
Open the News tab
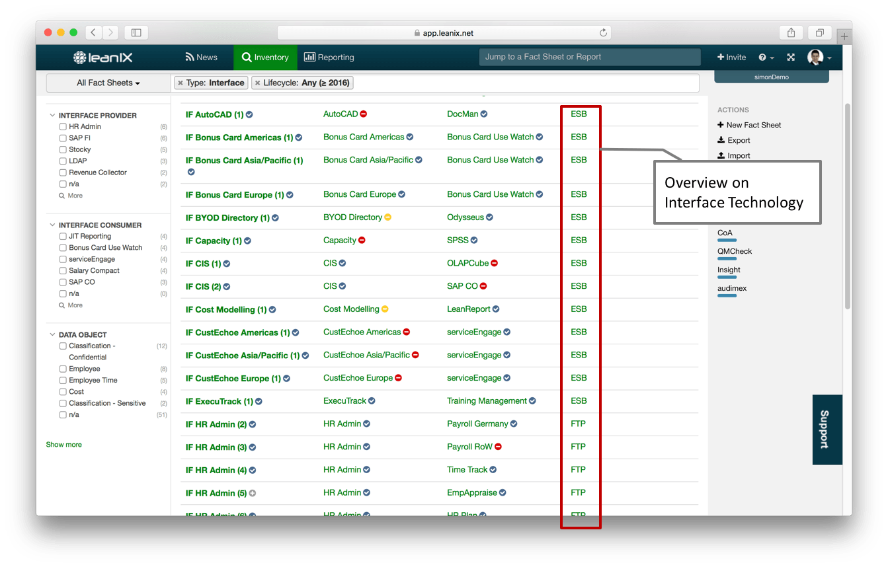pos(201,57)
